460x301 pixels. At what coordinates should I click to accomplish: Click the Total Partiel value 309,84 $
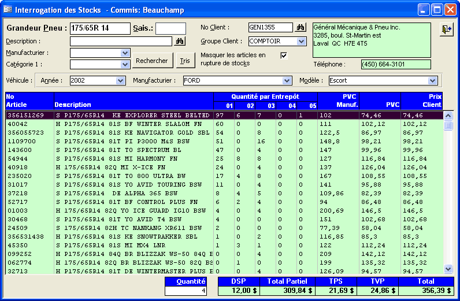[287, 291]
